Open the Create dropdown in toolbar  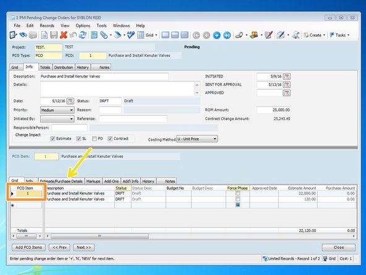pos(314,35)
